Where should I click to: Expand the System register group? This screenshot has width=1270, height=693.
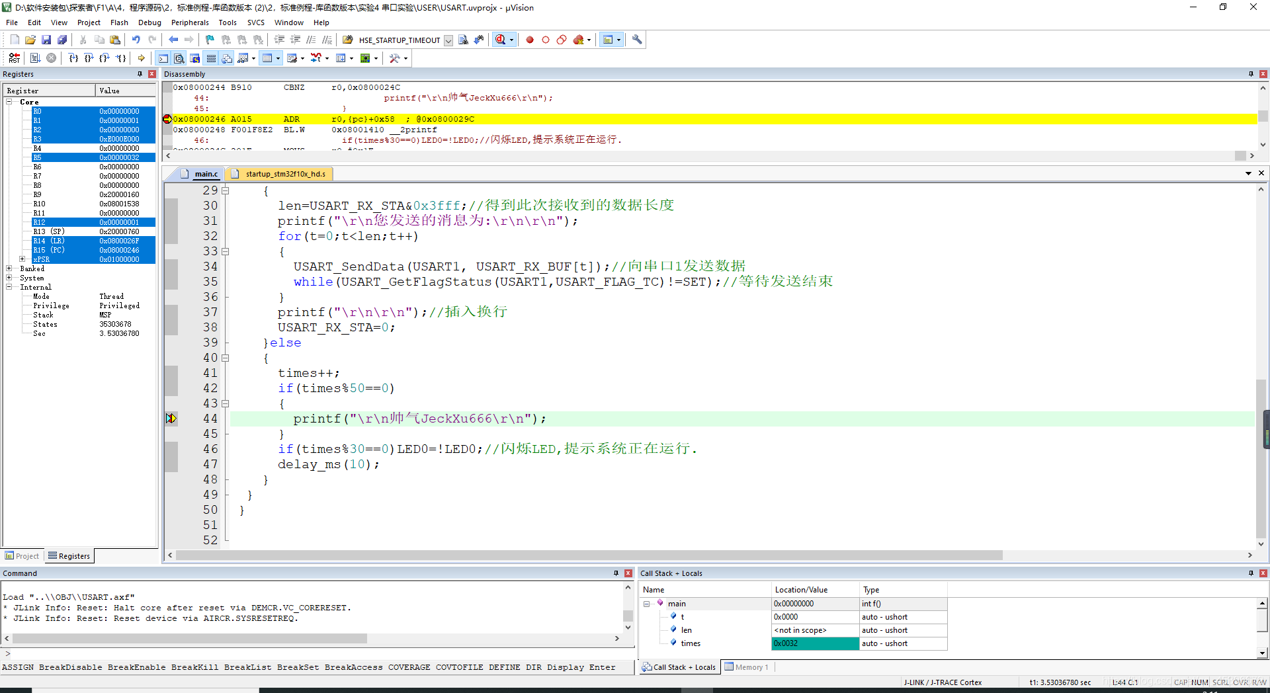click(9, 278)
